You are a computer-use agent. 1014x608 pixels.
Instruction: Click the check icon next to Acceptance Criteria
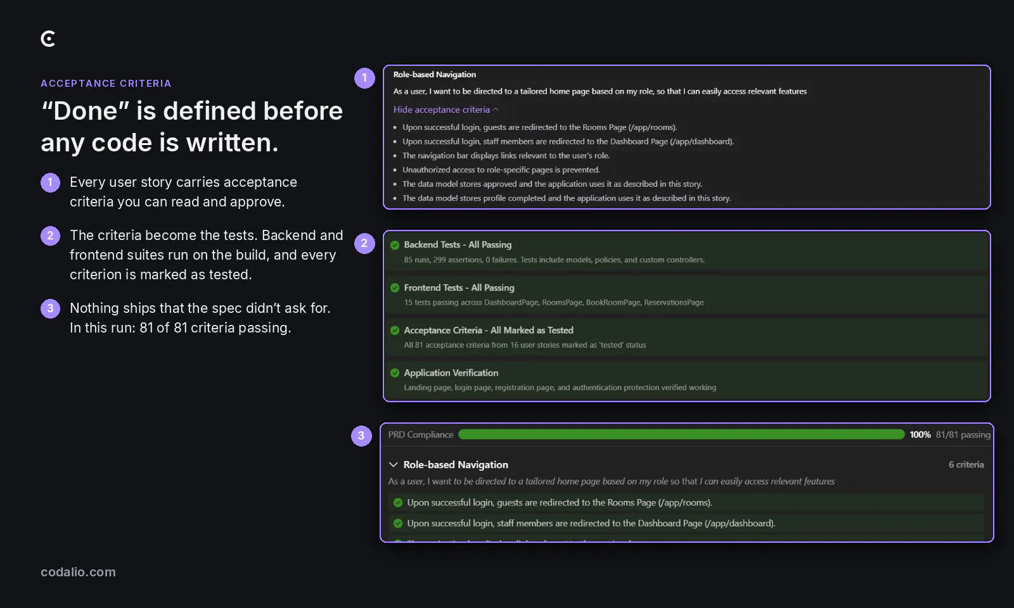(395, 331)
